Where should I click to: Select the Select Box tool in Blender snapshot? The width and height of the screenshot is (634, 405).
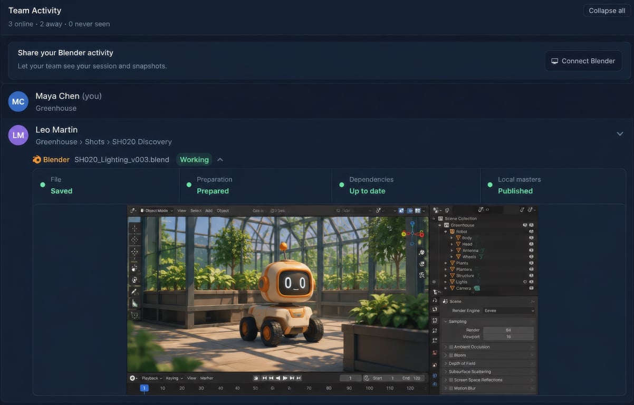[135, 228]
